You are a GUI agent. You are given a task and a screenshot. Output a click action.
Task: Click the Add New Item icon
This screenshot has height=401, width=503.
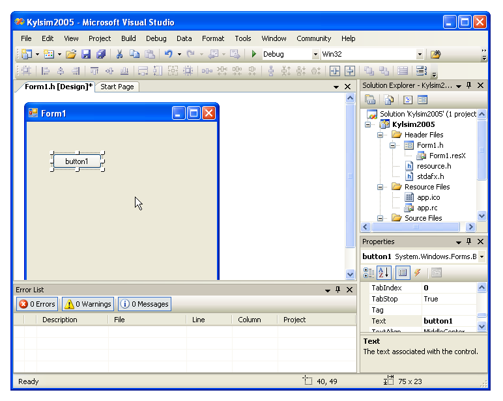(49, 54)
